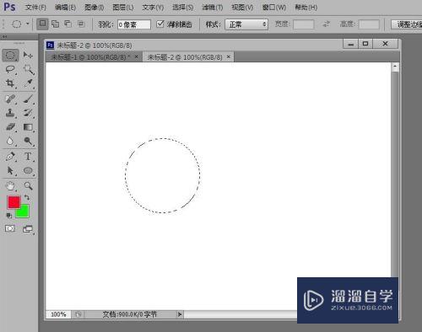Swap foreground and background colors
Screen dimensions: 422x332
26,198
